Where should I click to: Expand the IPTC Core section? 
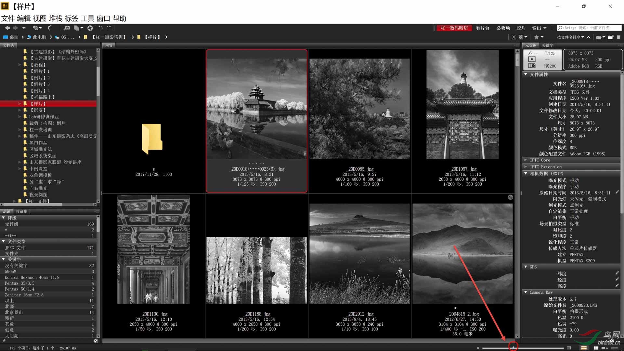tap(526, 160)
